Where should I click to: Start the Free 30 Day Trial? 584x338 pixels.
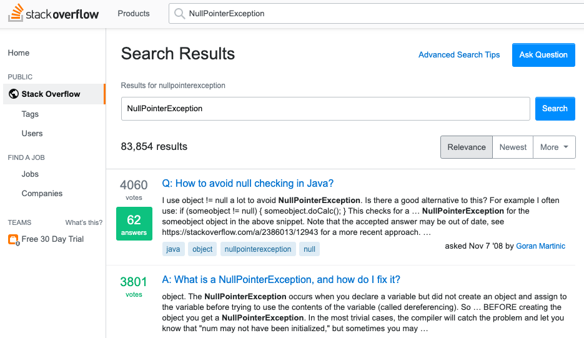click(x=52, y=239)
